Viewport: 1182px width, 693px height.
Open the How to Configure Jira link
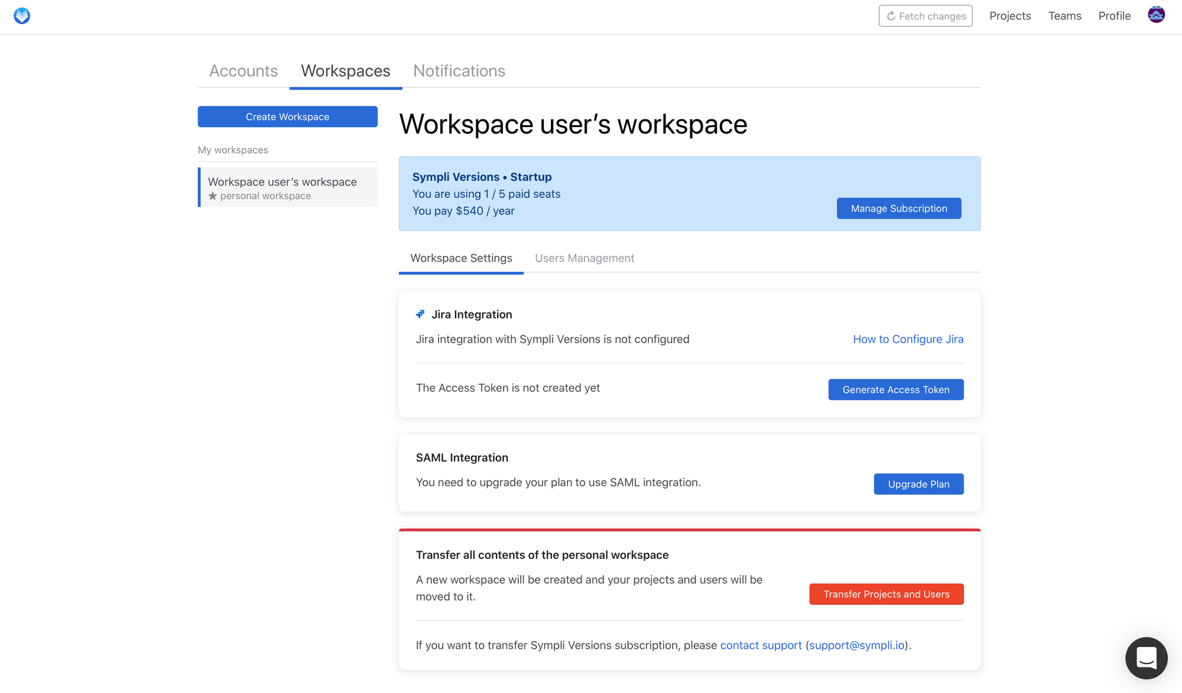point(908,339)
